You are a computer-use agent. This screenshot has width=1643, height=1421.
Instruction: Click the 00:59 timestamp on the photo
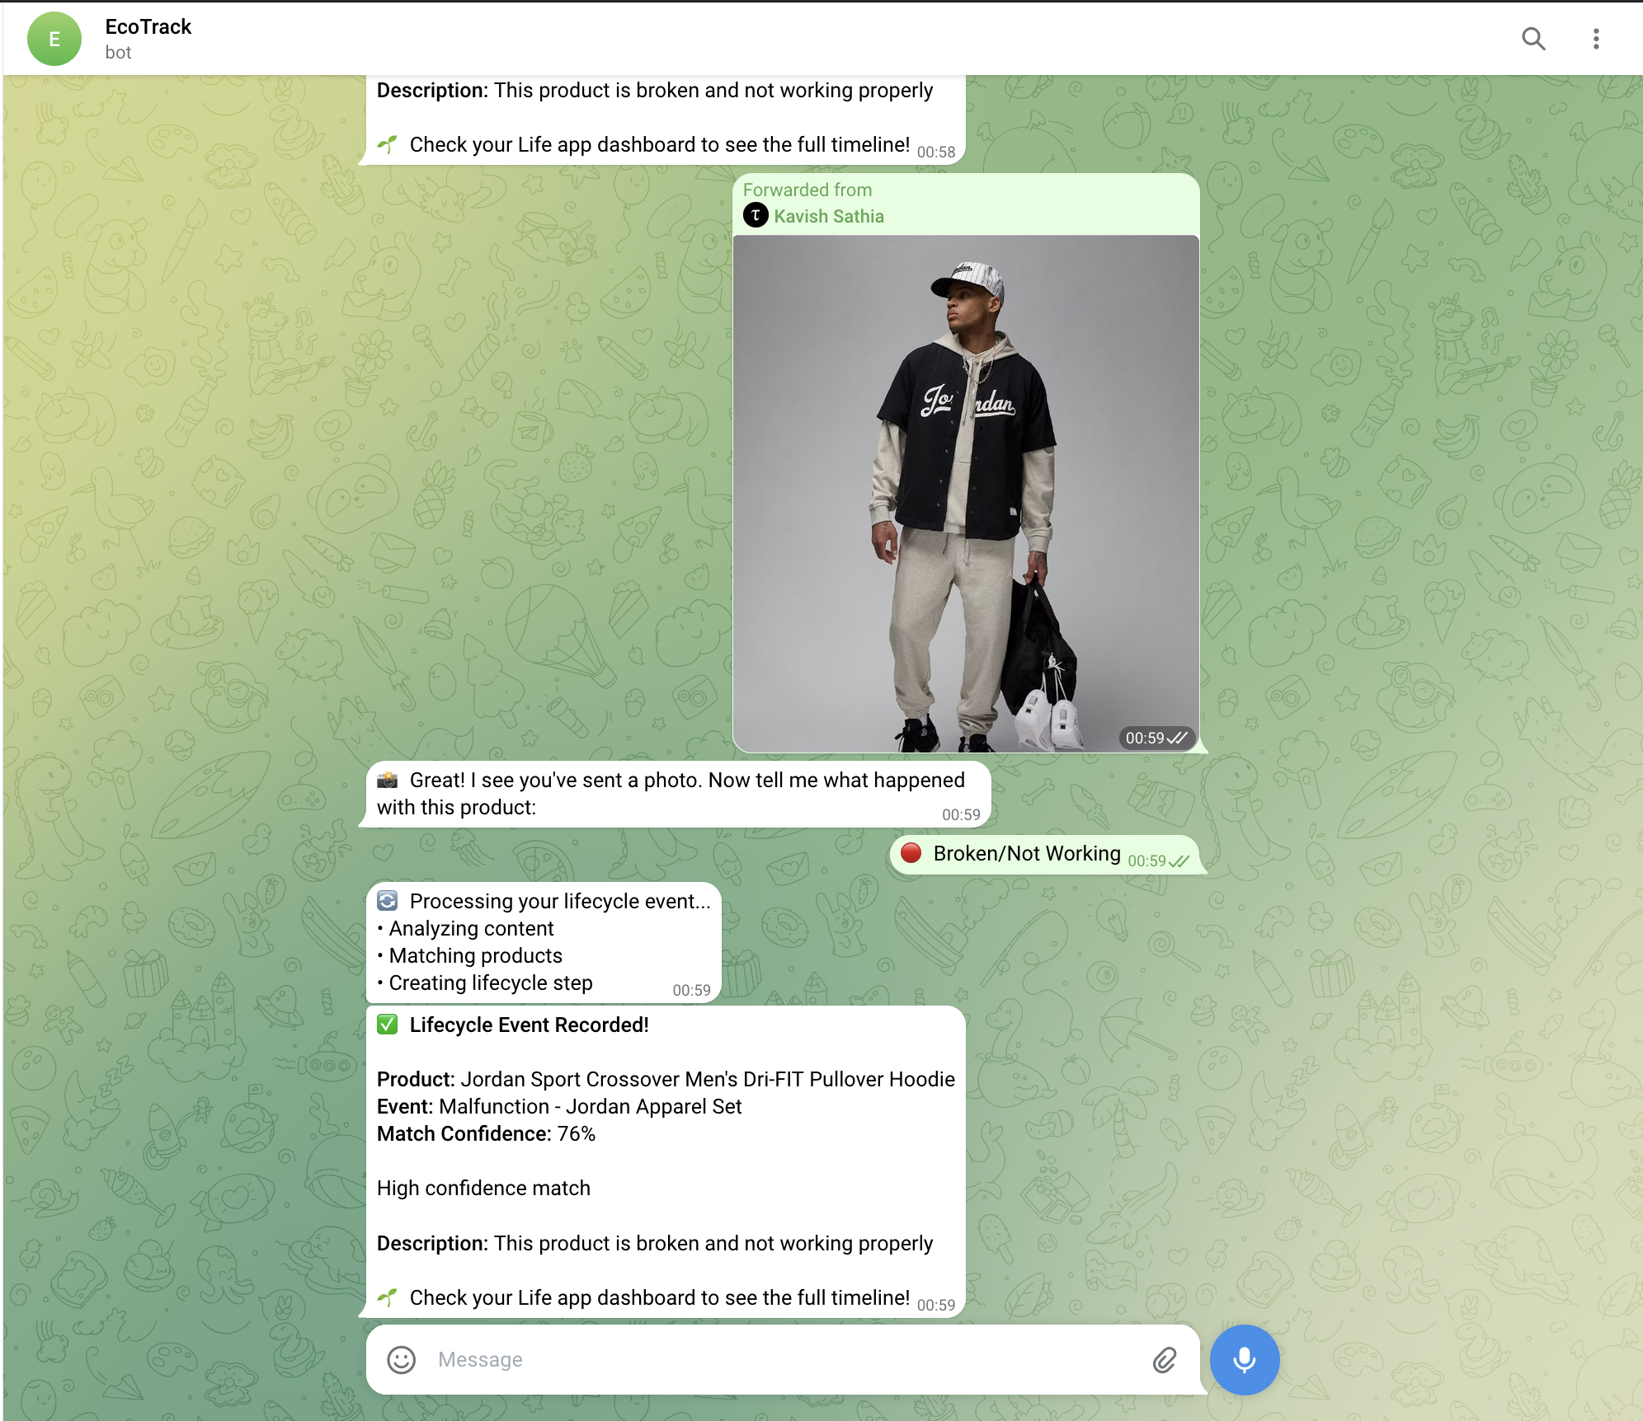click(x=1145, y=738)
